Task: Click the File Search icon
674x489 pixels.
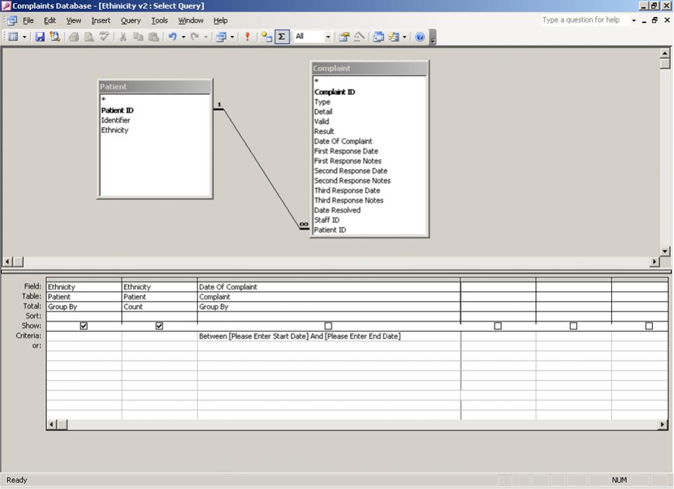Action: 55,37
